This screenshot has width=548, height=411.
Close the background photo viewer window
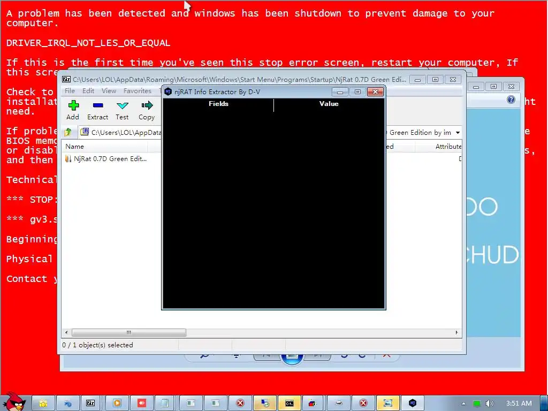[511, 86]
